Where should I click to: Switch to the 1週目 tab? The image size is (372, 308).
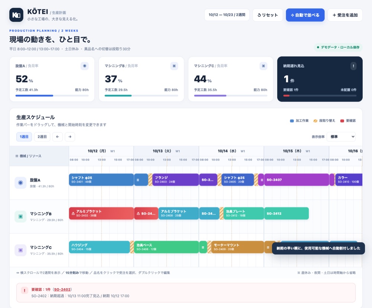coord(24,137)
